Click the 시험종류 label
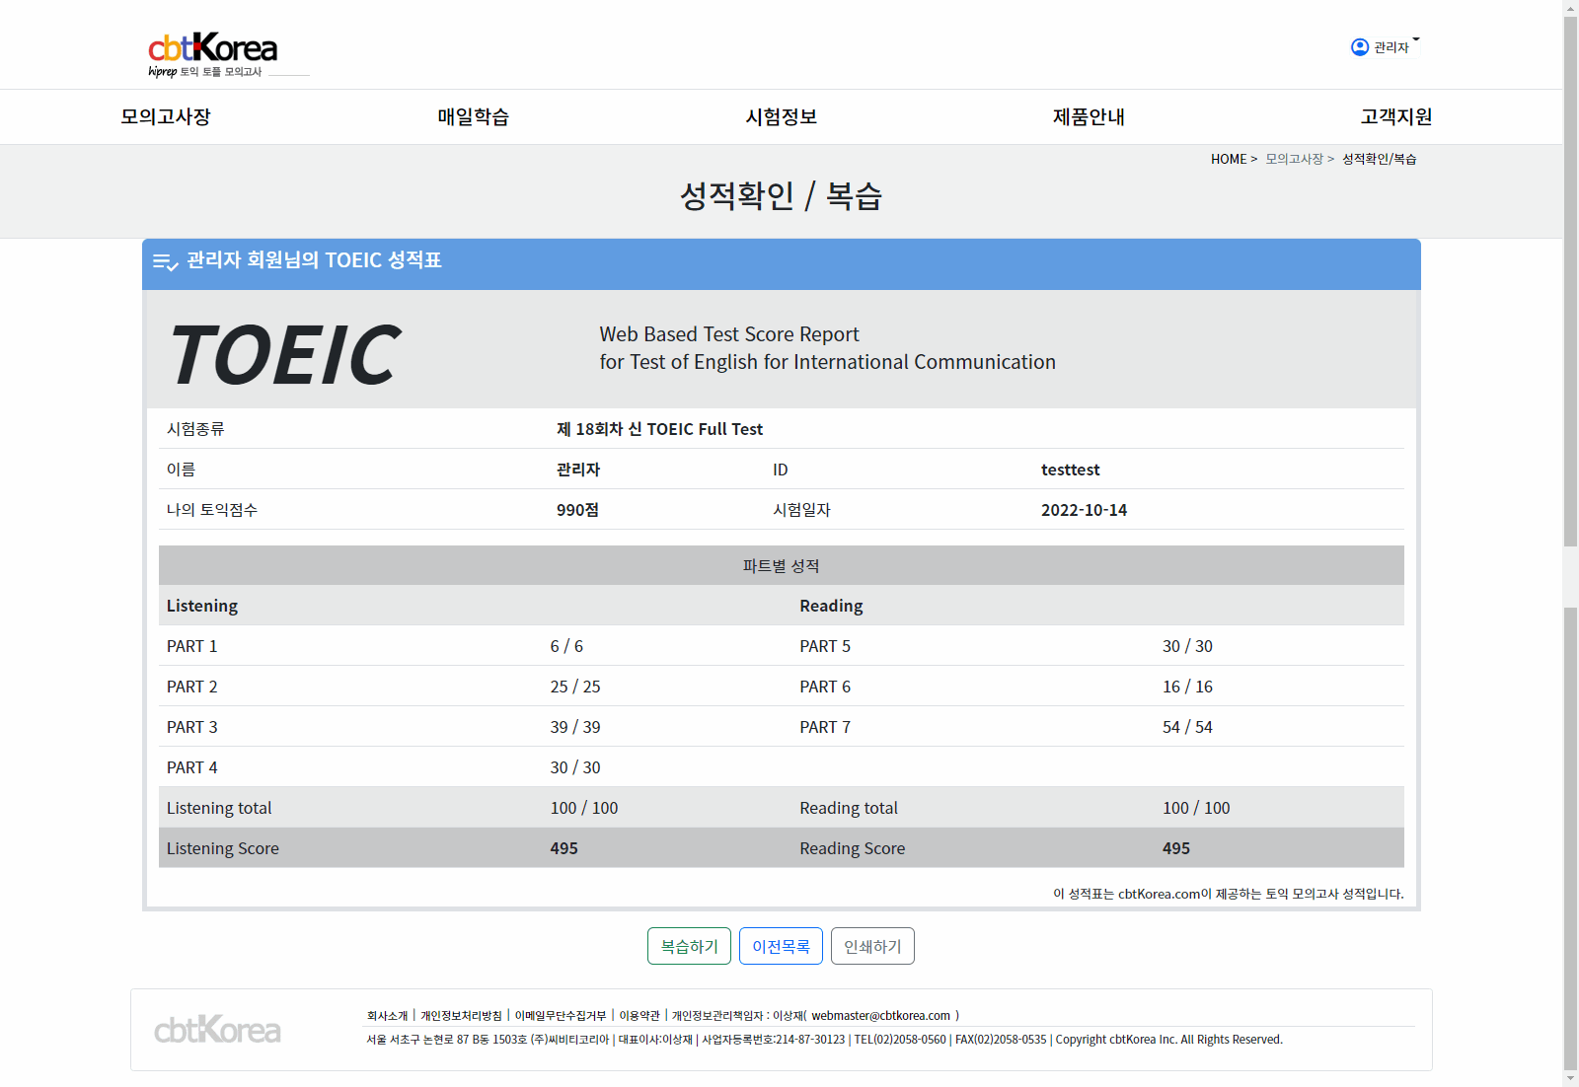1579x1087 pixels. pos(195,429)
